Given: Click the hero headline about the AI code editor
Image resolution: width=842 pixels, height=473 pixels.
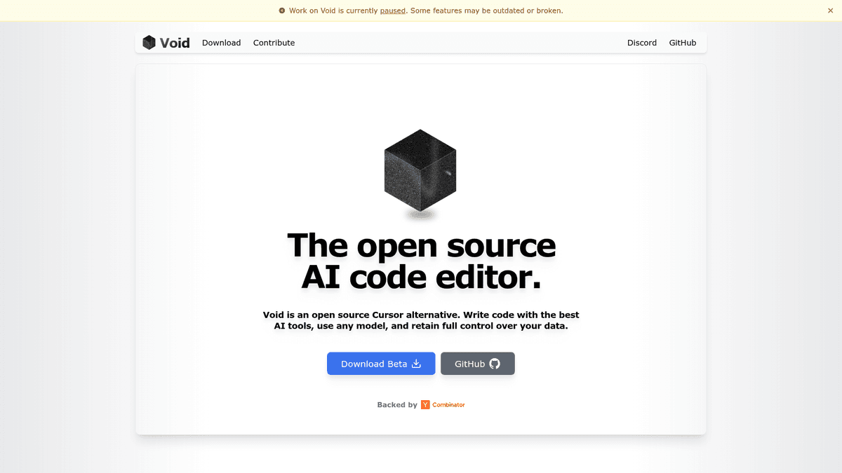Looking at the screenshot, I should [421, 261].
